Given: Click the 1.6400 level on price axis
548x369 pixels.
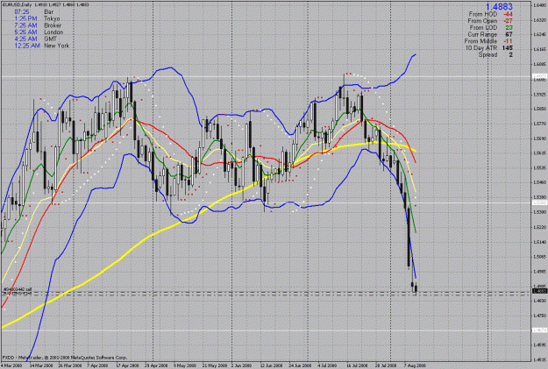Looking at the screenshot, I should point(540,5).
